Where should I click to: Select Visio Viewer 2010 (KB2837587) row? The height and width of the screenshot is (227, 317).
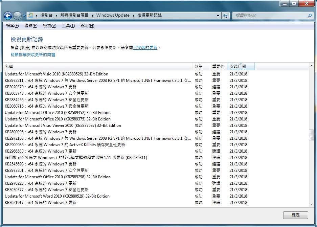[x=156, y=126]
